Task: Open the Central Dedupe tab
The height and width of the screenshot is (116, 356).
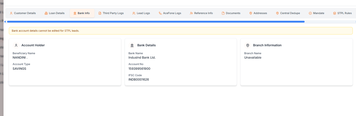Action: (288, 13)
